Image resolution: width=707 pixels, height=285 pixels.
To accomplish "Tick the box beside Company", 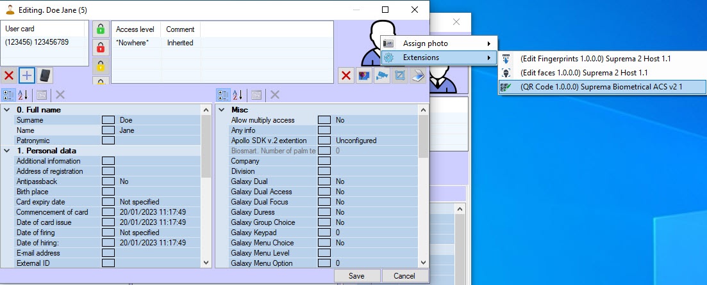I will (324, 161).
